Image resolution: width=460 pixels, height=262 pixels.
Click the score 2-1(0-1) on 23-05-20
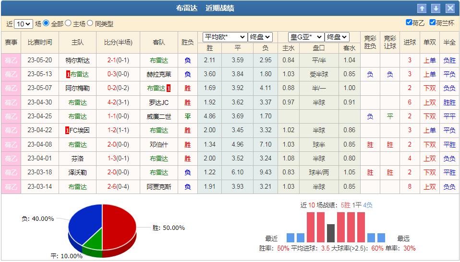click(118, 60)
